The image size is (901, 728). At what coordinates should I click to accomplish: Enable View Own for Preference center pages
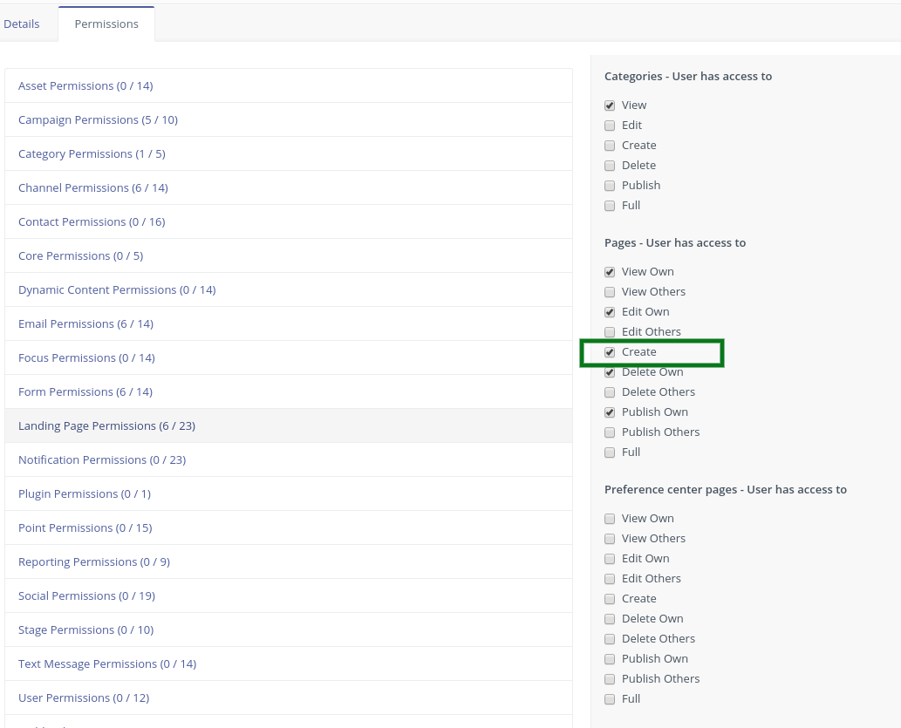[610, 519]
